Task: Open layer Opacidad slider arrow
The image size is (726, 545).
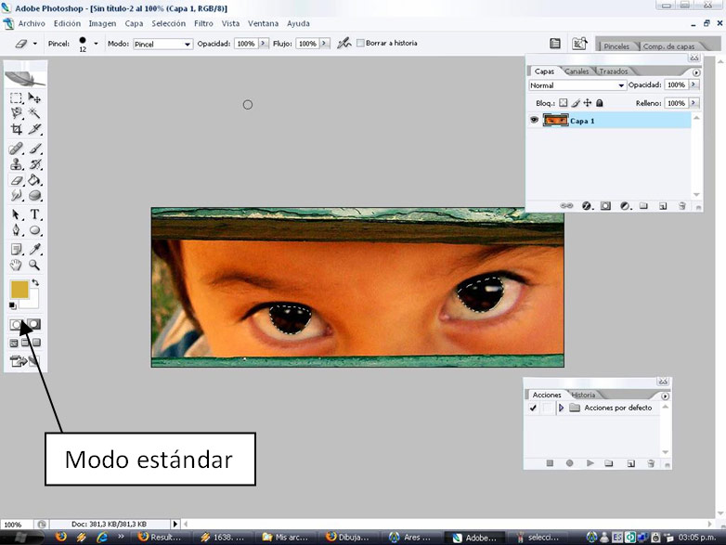Action: pos(694,84)
